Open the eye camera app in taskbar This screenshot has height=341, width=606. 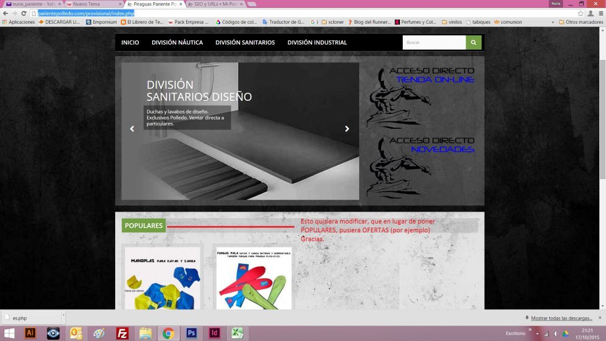click(x=53, y=333)
